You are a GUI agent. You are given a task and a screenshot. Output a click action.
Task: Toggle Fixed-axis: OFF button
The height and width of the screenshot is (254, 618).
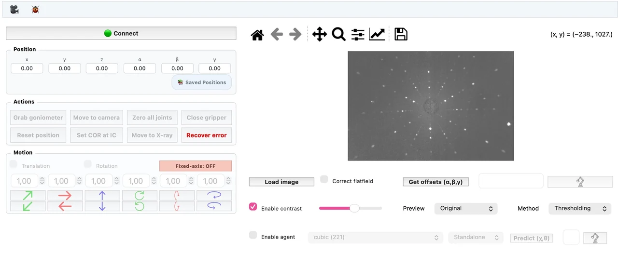pos(196,166)
